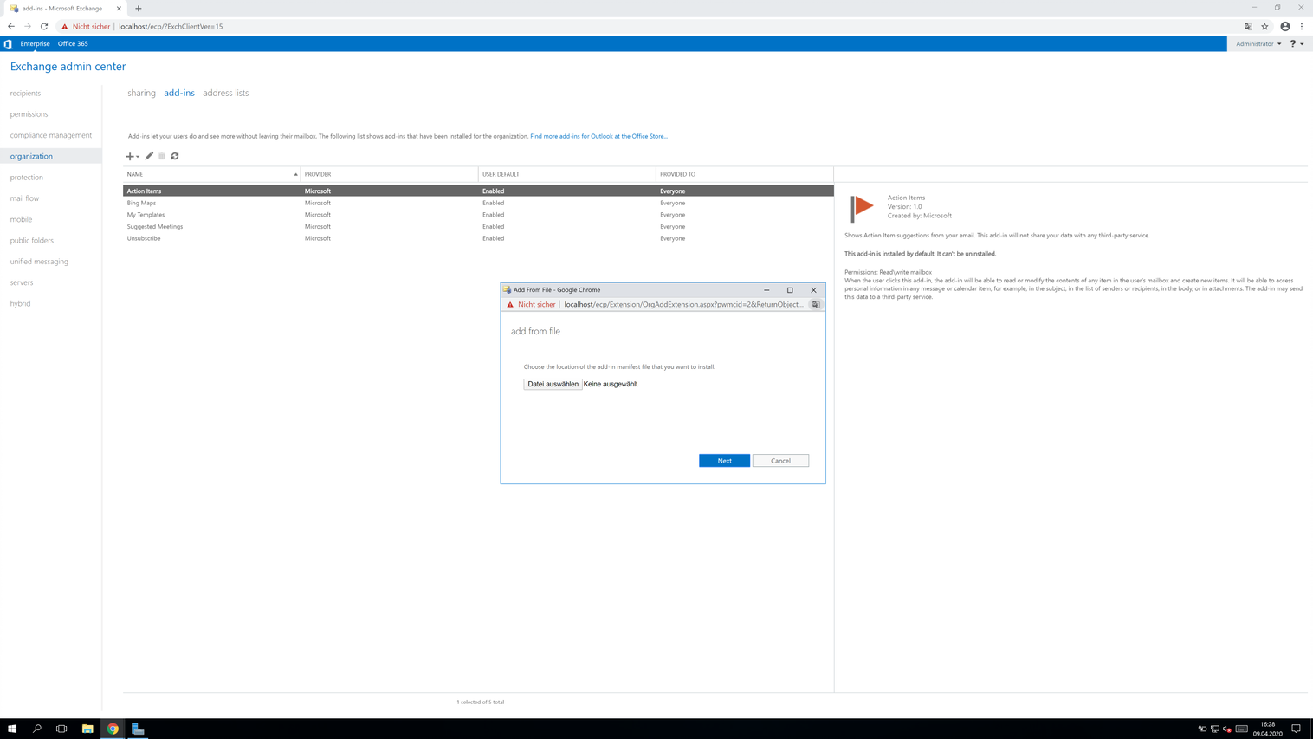This screenshot has width=1313, height=739.
Task: Click the Next button in the dialog
Action: point(724,461)
